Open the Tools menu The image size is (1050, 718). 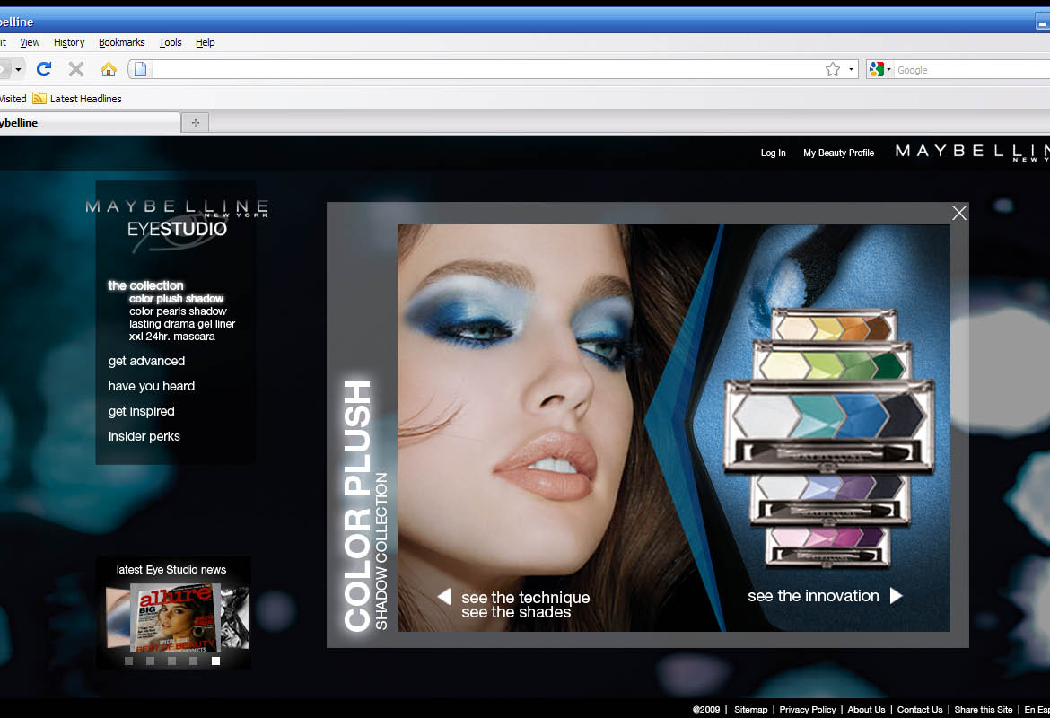171,42
